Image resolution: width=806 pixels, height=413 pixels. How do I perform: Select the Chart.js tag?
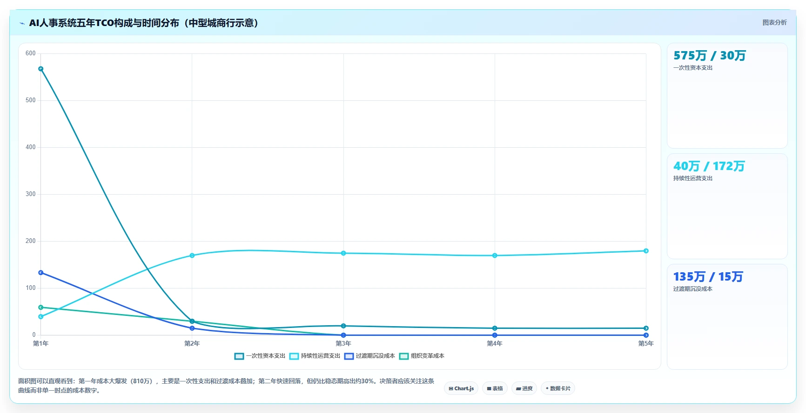pos(461,388)
